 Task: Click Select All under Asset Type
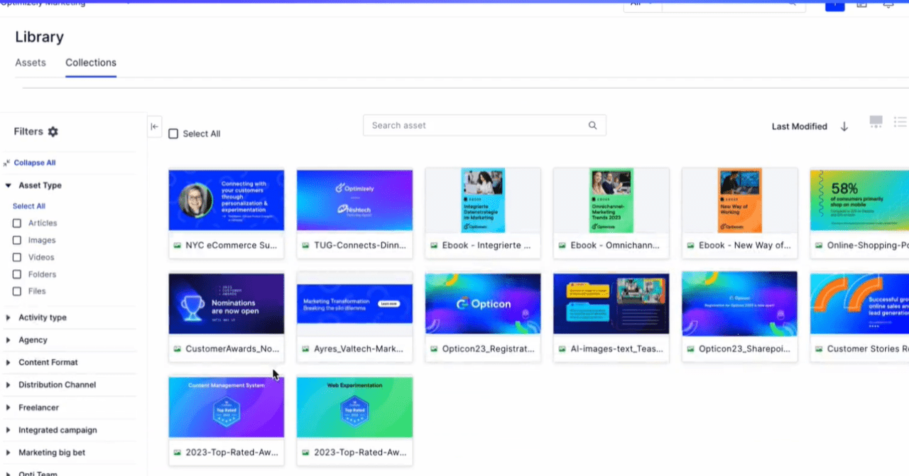click(29, 206)
